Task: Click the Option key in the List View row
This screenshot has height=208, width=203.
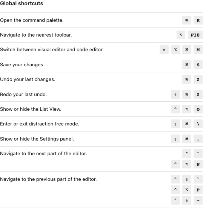Action: click(x=187, y=109)
